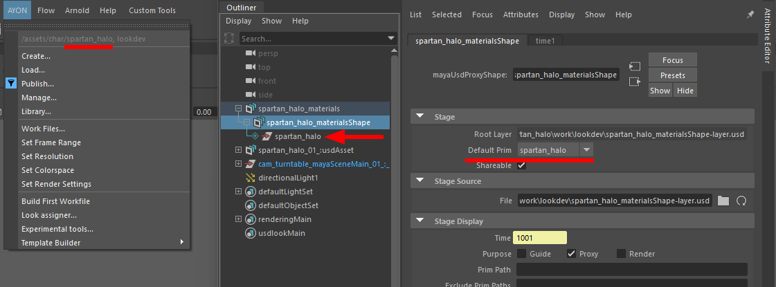Screen dimensions: 776x287
Task: Click the Hide button
Action: pyautogui.click(x=685, y=91)
